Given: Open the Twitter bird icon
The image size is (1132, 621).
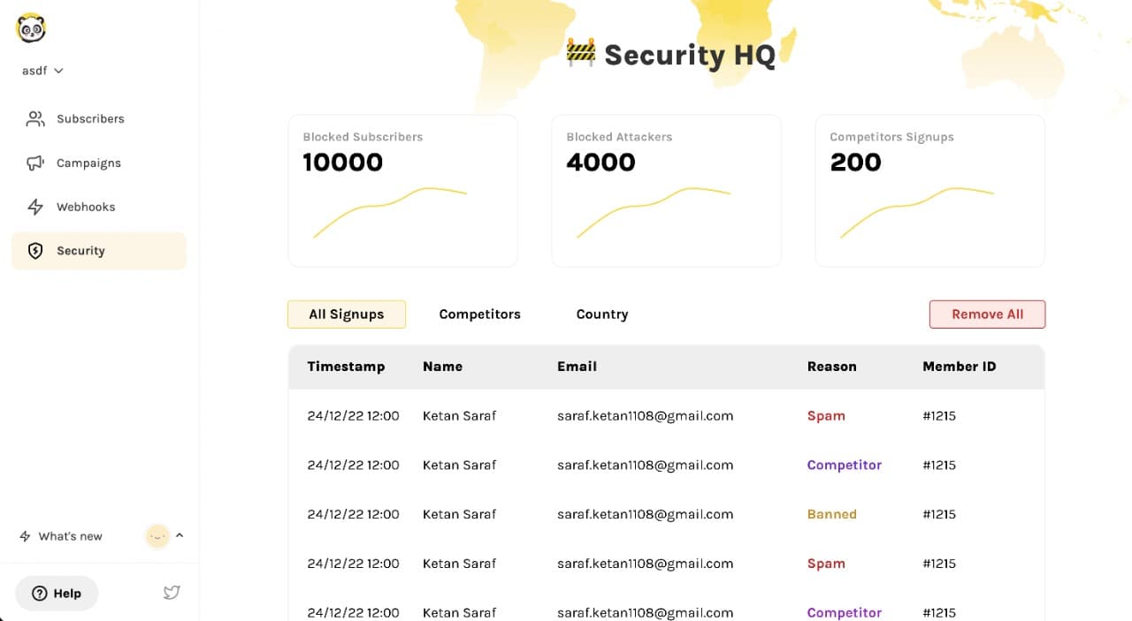Looking at the screenshot, I should (172, 593).
